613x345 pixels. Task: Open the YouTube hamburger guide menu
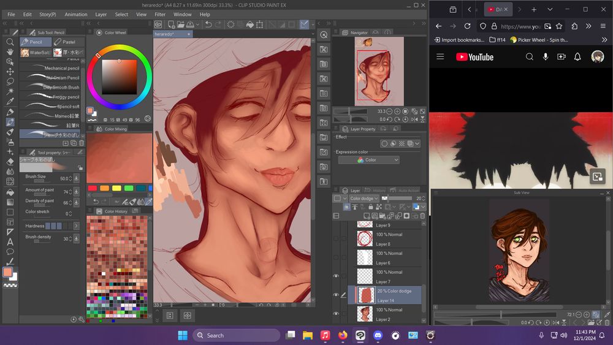coord(440,56)
